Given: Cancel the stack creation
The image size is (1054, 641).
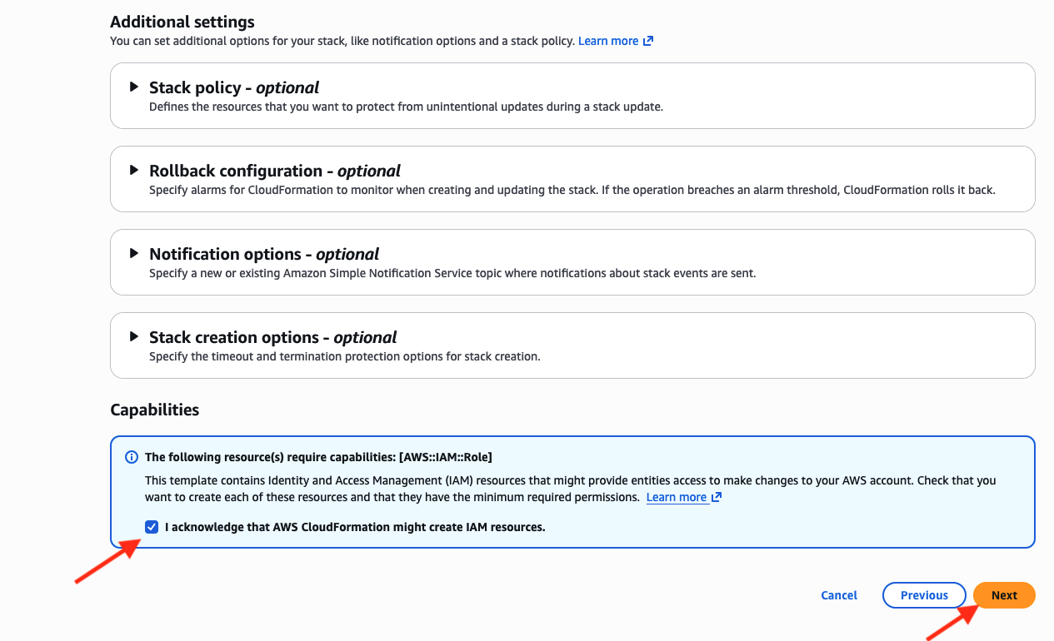Looking at the screenshot, I should pyautogui.click(x=839, y=595).
